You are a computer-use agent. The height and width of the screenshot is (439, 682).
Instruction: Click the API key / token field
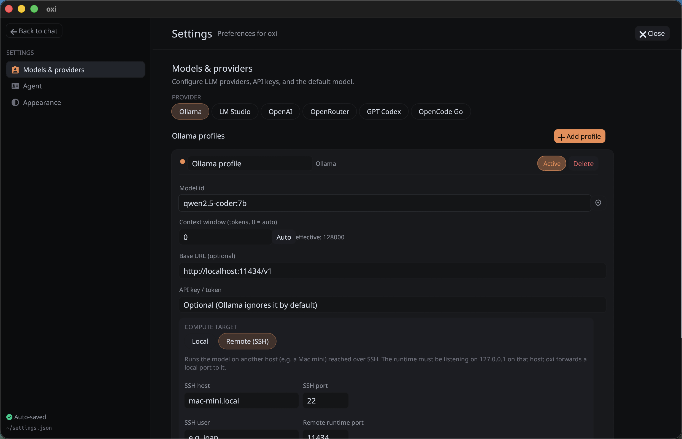392,305
